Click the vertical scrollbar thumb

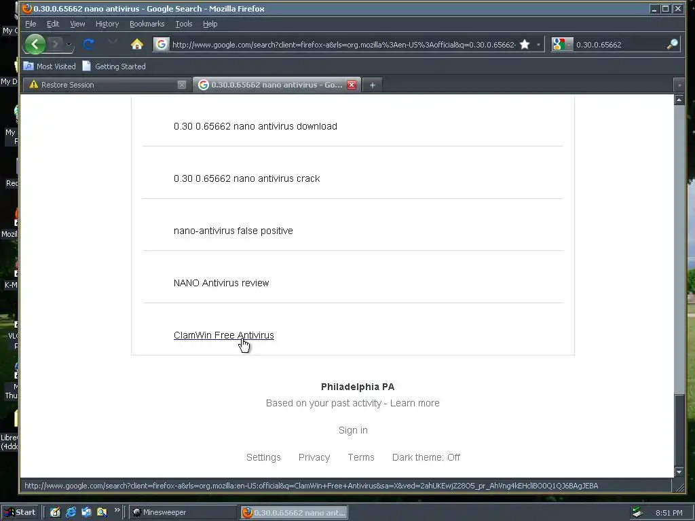click(x=679, y=430)
